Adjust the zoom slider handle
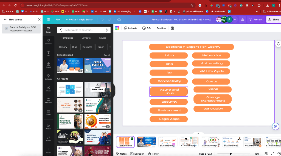281x156 pixels. (231, 154)
